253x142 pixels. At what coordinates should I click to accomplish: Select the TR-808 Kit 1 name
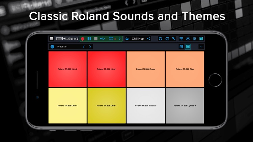pos(62,47)
